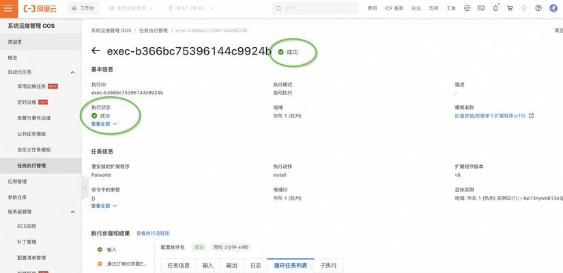Click breadcrumb 系统运维管理 OOS

pos(111,31)
